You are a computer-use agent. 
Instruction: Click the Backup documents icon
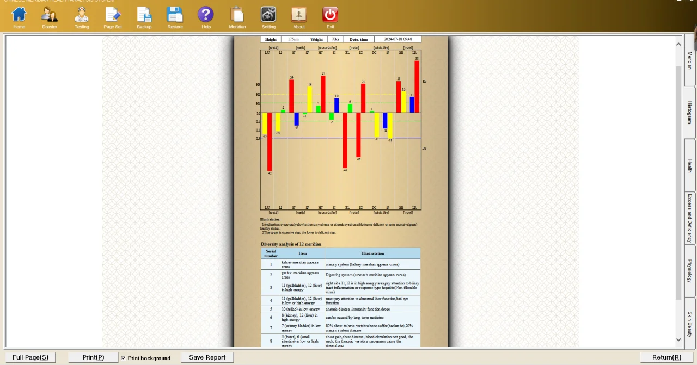coord(144,18)
